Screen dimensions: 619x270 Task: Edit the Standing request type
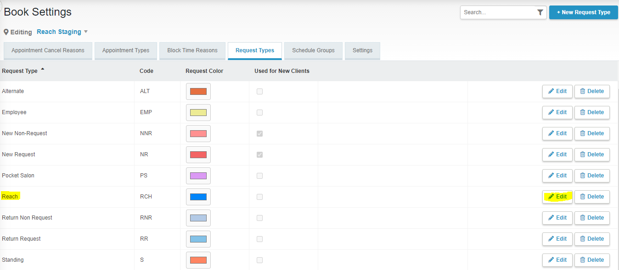tap(557, 260)
